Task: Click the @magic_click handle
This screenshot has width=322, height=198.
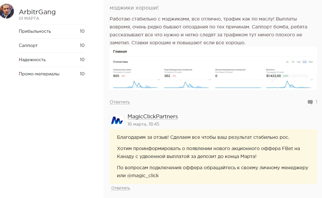Action: [143, 176]
